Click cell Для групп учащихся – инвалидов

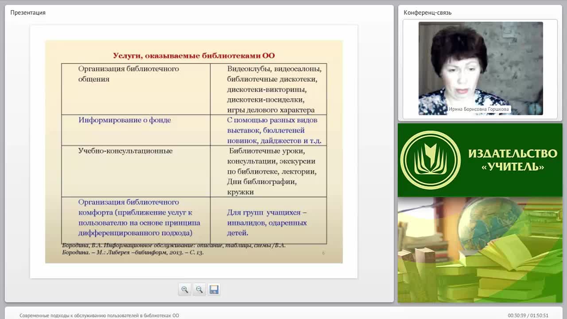(x=268, y=220)
